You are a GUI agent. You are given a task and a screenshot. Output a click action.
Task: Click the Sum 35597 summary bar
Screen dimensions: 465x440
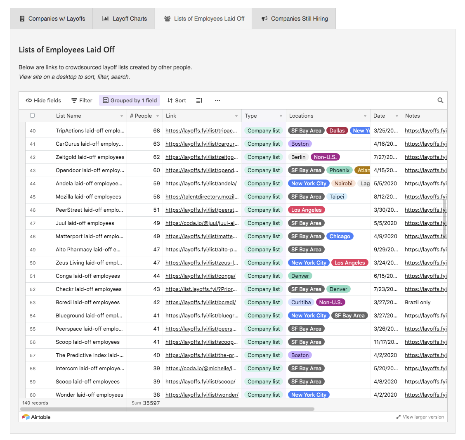pos(146,403)
